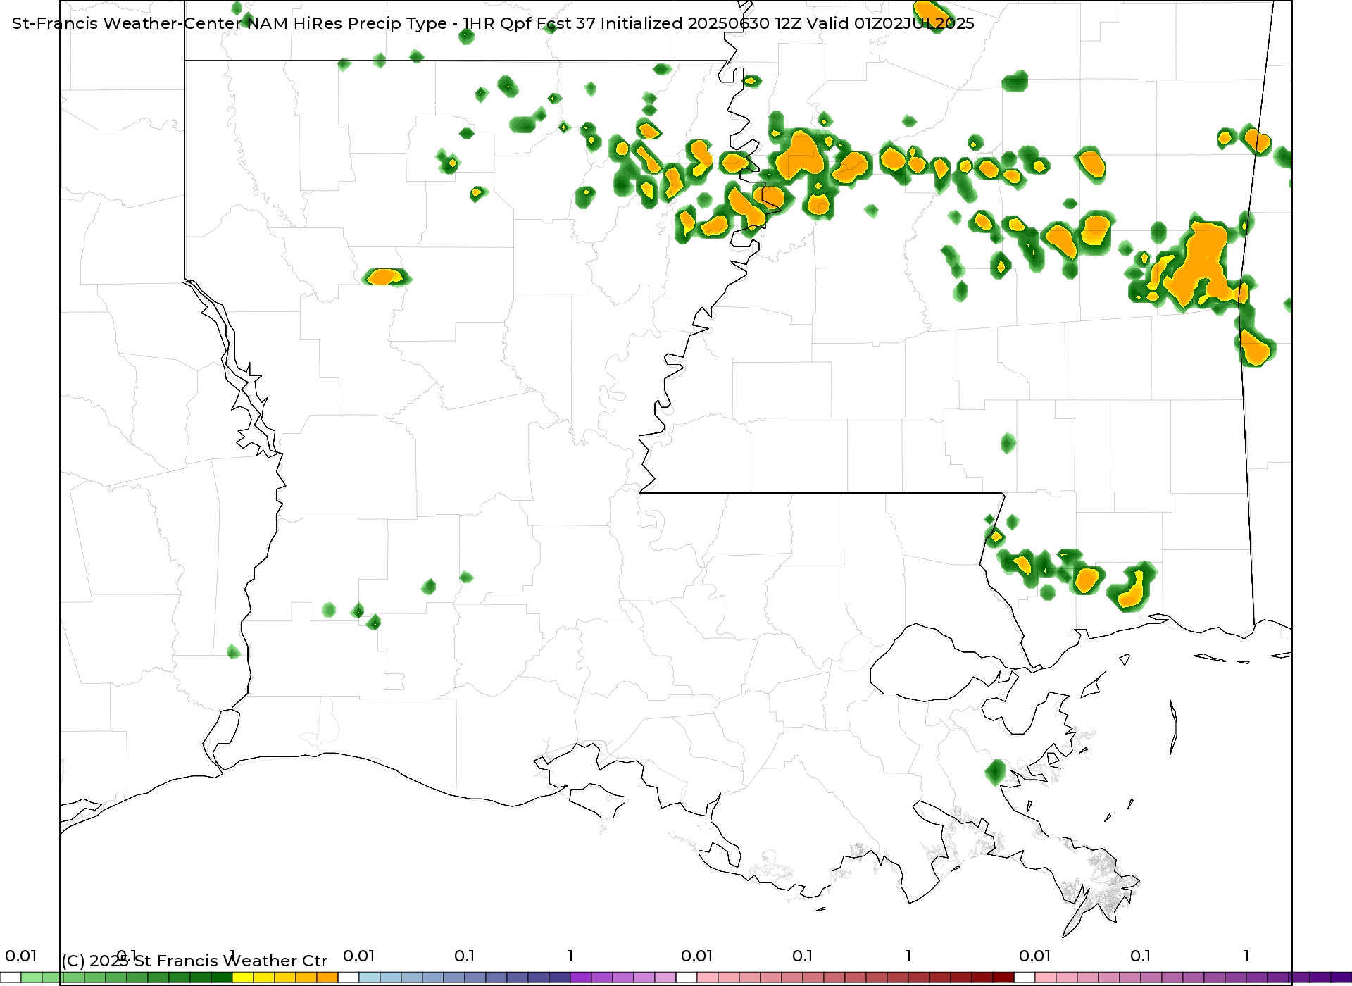The height and width of the screenshot is (986, 1352).
Task: Click the 0.01 label above the pink-purple scale
Action: coord(1035,956)
